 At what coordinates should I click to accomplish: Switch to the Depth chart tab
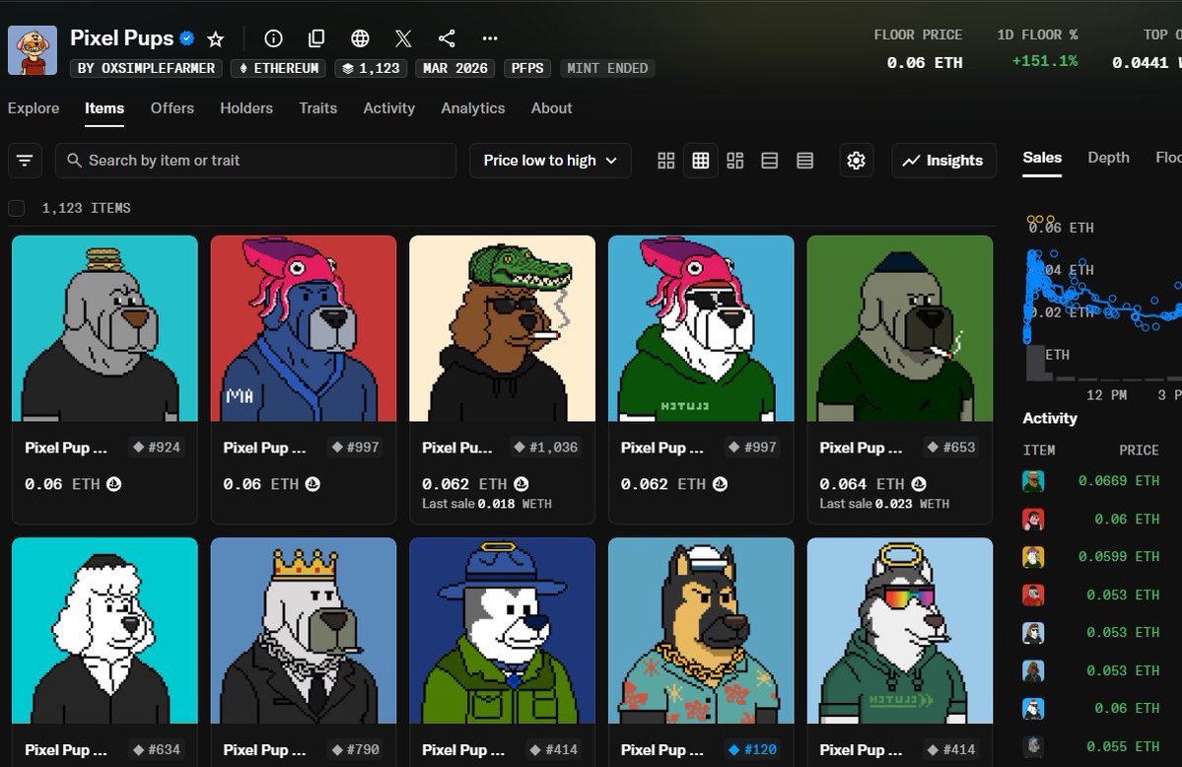tap(1108, 158)
